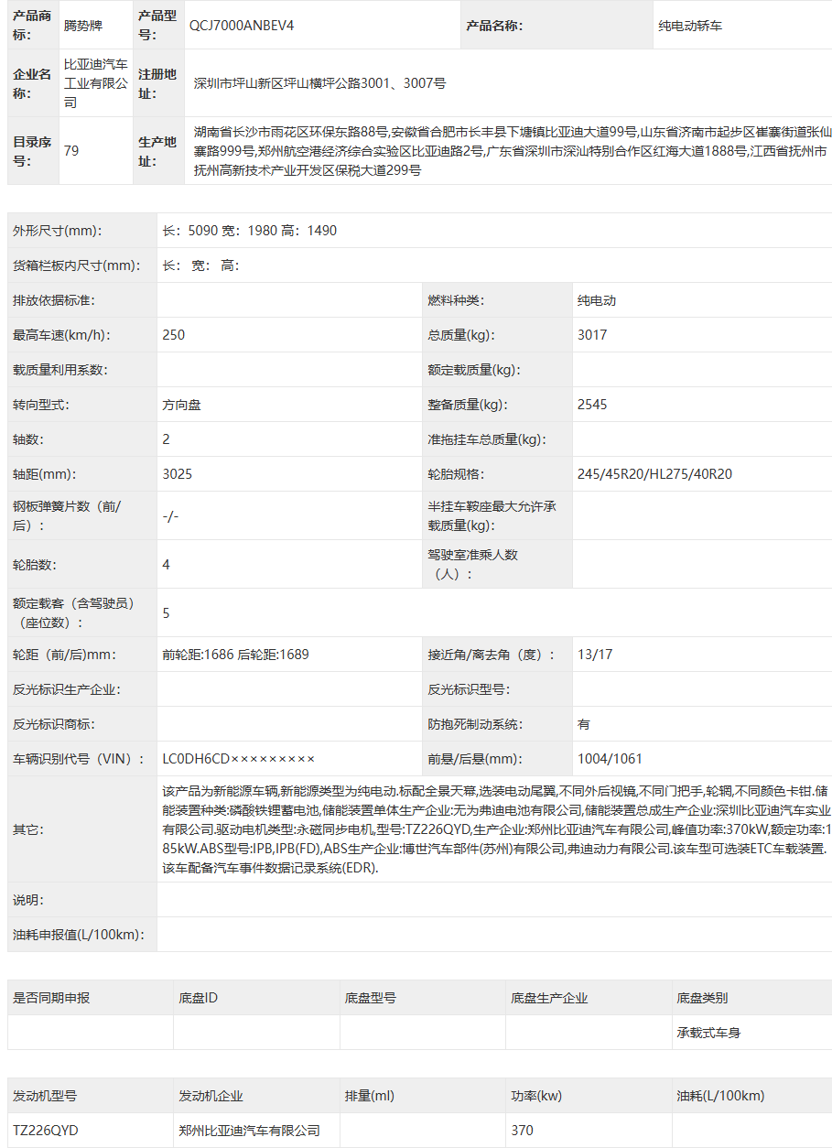Viewport: 832px width, 1148px height.
Task: Click the label 准拖挂车总质量(kg)
Action: click(487, 439)
